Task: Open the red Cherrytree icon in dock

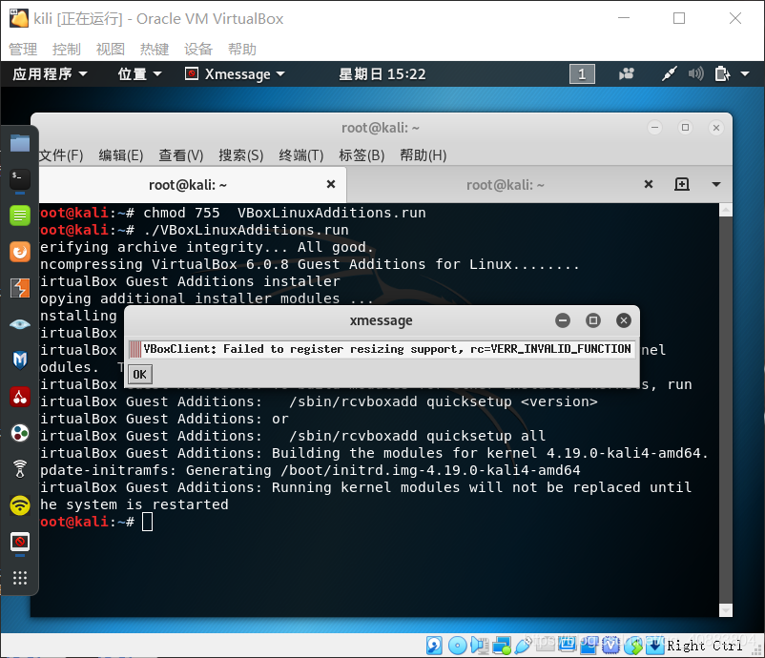Action: [20, 397]
